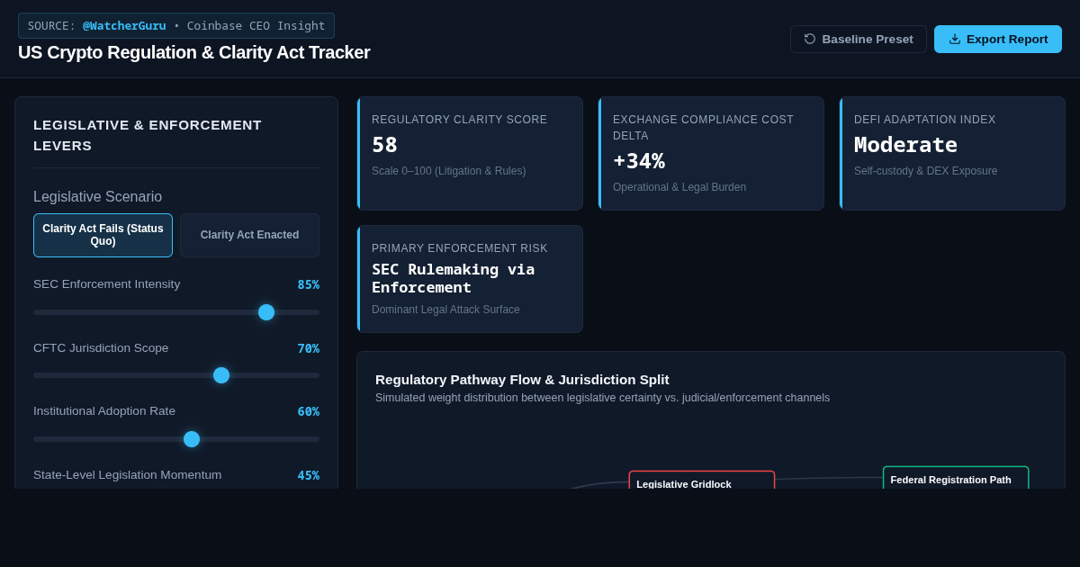1080x567 pixels.
Task: Click the 85% SEC enforcement value
Action: coord(308,284)
